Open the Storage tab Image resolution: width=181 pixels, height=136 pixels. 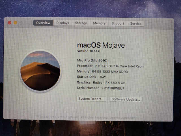click(81, 23)
